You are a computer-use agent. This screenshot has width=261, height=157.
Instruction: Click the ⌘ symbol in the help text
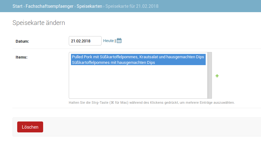pos(112,102)
